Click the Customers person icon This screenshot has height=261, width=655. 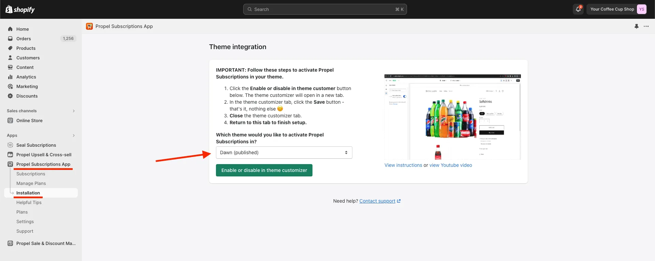(x=10, y=58)
